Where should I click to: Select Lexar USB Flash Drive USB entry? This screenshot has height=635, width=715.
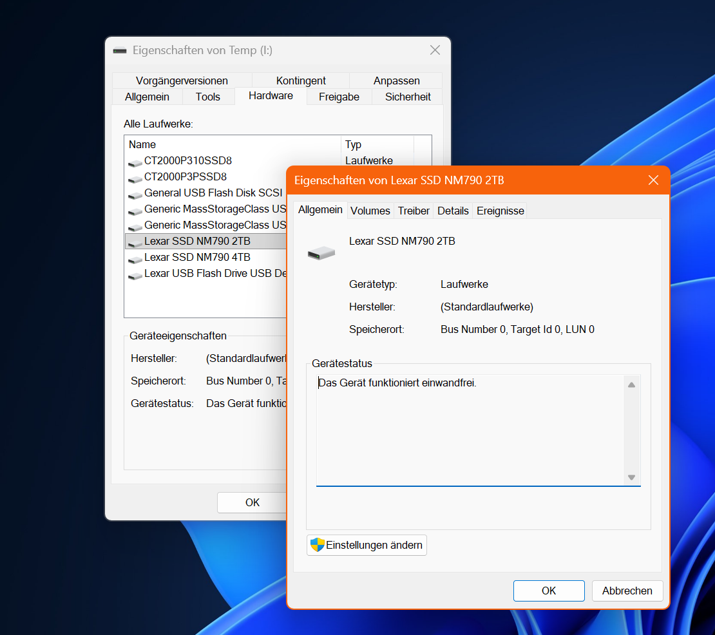pyautogui.click(x=215, y=273)
